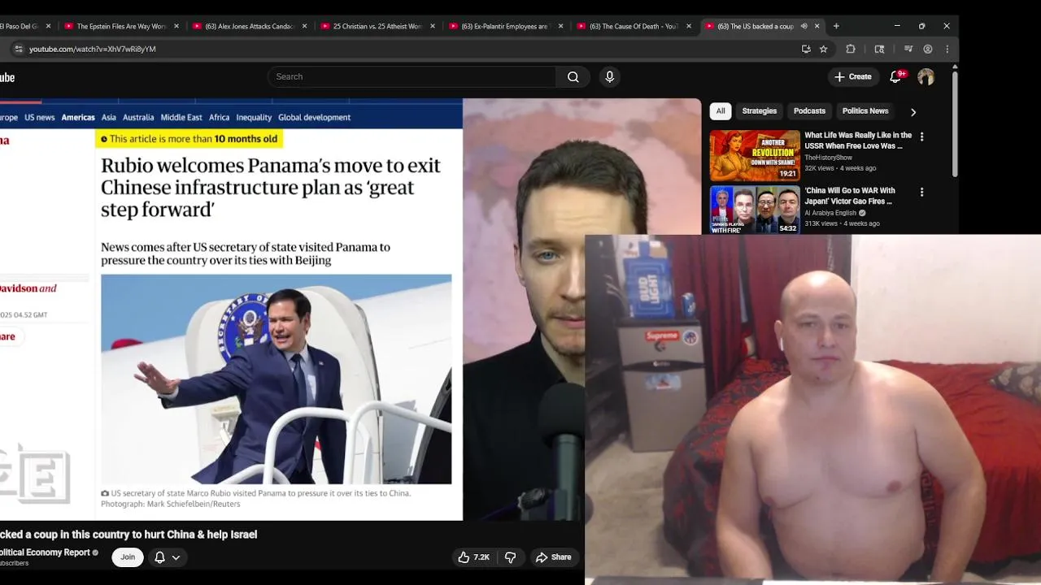This screenshot has width=1041, height=585.
Task: Click the search tabs icon in toolbar
Action: coord(879,49)
